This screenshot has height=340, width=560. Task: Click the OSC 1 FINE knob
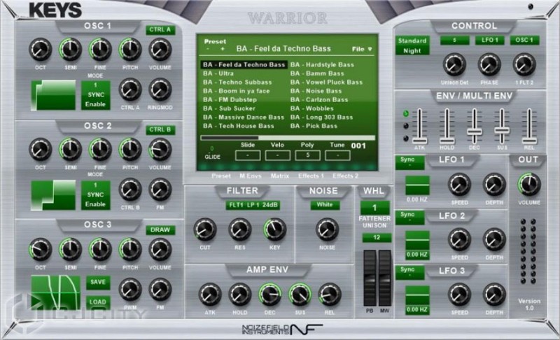[x=100, y=49]
